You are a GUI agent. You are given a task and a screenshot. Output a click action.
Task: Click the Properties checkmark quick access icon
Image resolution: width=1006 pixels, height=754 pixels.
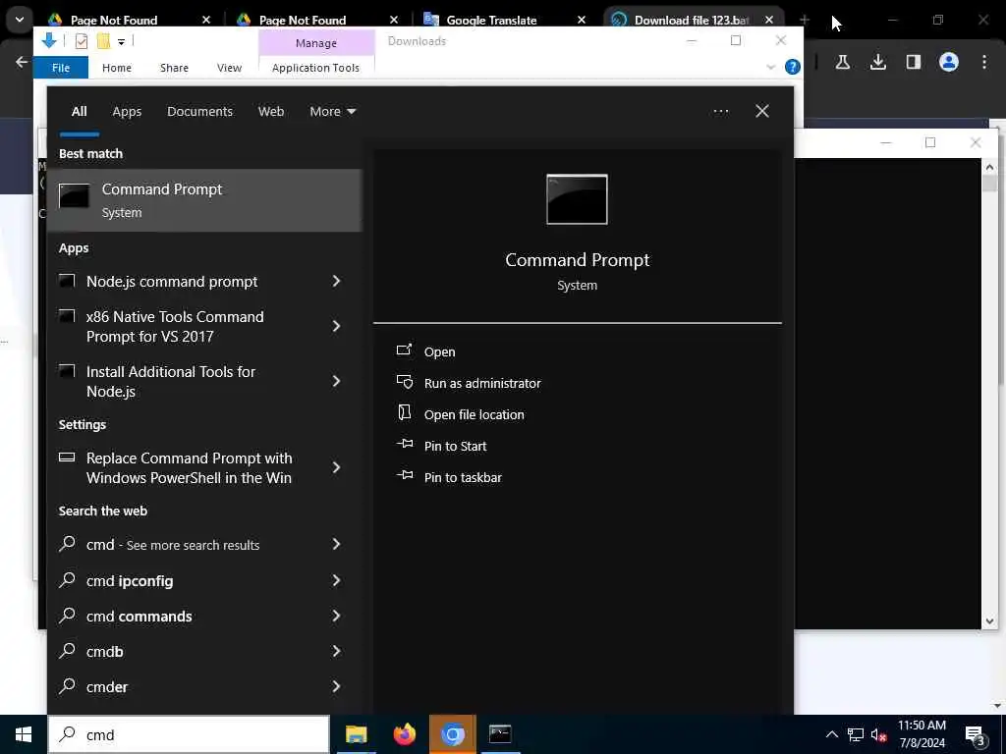coord(82,41)
